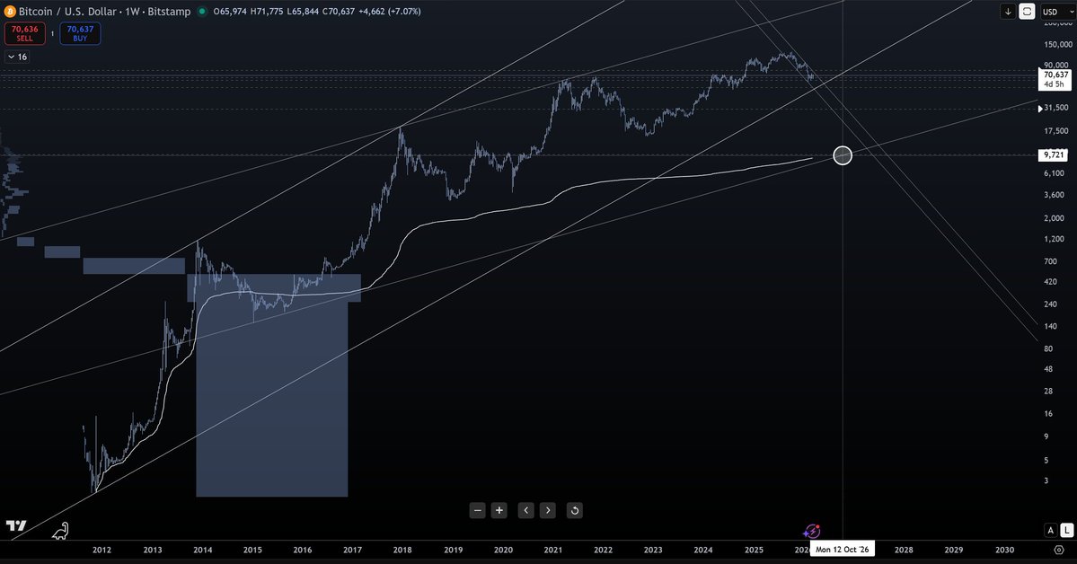Image resolution: width=1077 pixels, height=564 pixels.
Task: Click the 2018 label on time axis
Action: [402, 550]
